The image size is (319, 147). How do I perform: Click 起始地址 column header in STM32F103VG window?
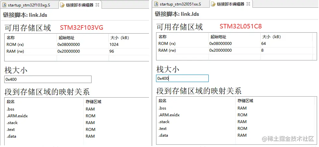point(66,38)
